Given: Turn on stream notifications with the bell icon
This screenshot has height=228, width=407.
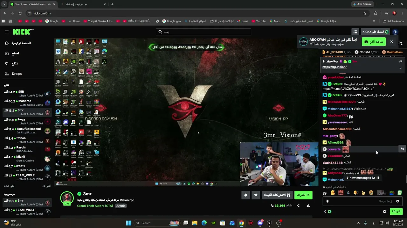Looking at the screenshot, I should tap(245, 195).
